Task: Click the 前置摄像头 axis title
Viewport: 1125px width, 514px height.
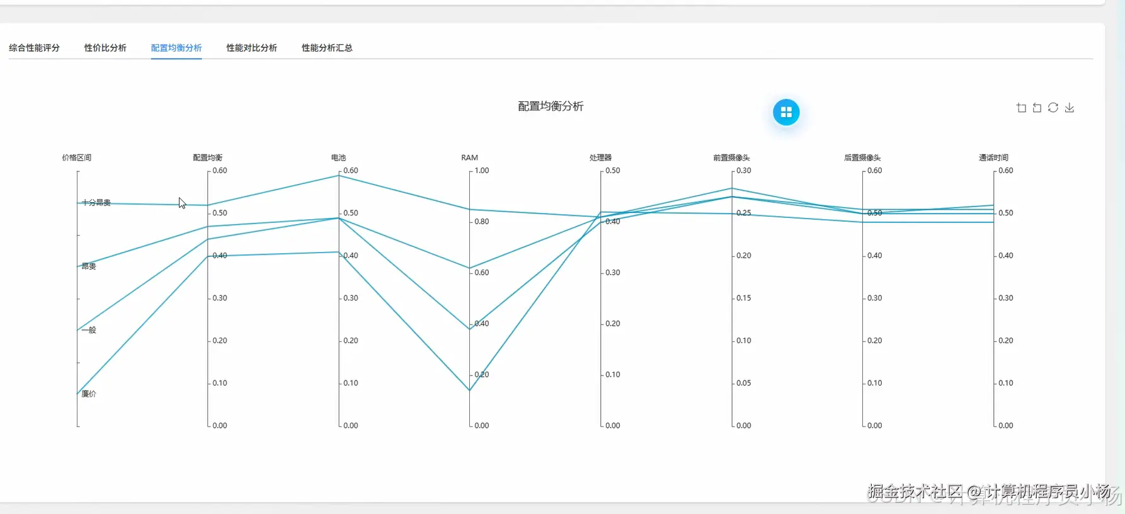Action: pyautogui.click(x=731, y=157)
